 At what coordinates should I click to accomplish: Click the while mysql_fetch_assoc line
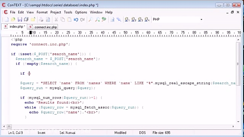84,107
